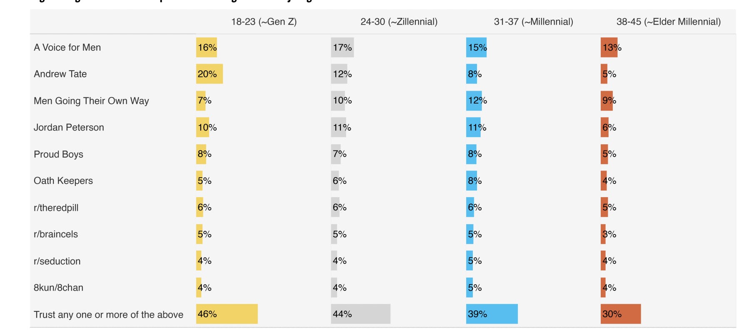754x336 pixels.
Task: Click the A Voice for Men row label
Action: coord(67,47)
